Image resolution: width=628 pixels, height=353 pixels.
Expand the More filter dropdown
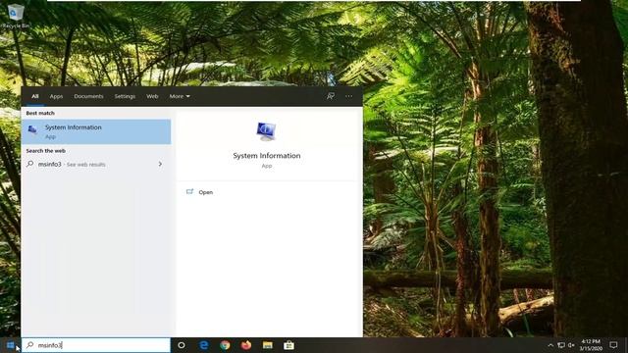(180, 96)
